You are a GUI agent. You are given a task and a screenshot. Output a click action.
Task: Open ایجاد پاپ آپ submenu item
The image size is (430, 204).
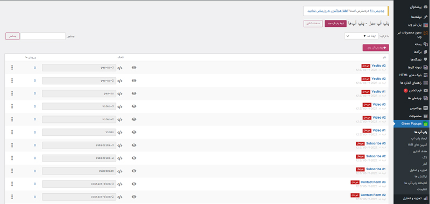[x=419, y=139]
